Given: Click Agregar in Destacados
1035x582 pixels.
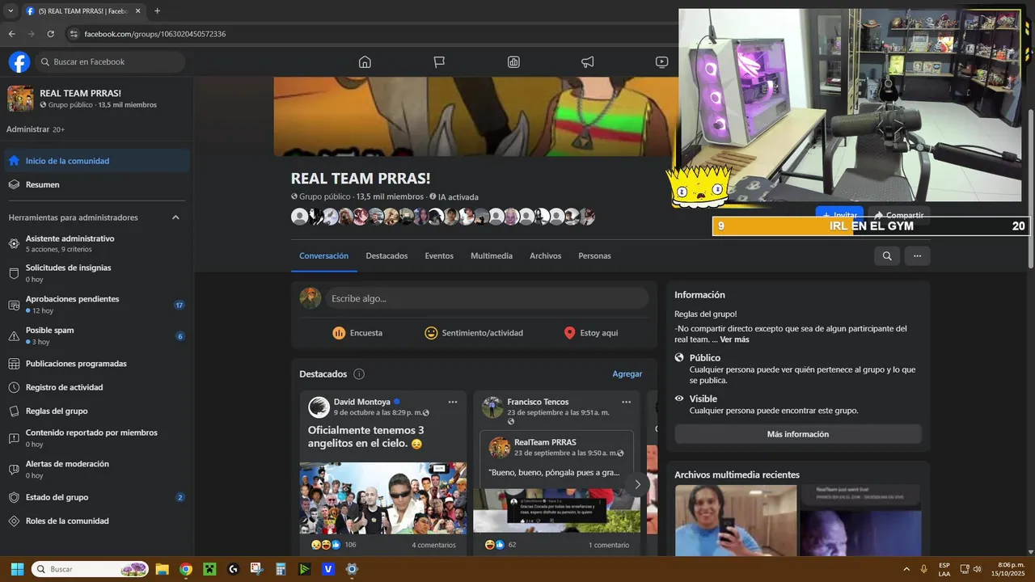Looking at the screenshot, I should 627,374.
